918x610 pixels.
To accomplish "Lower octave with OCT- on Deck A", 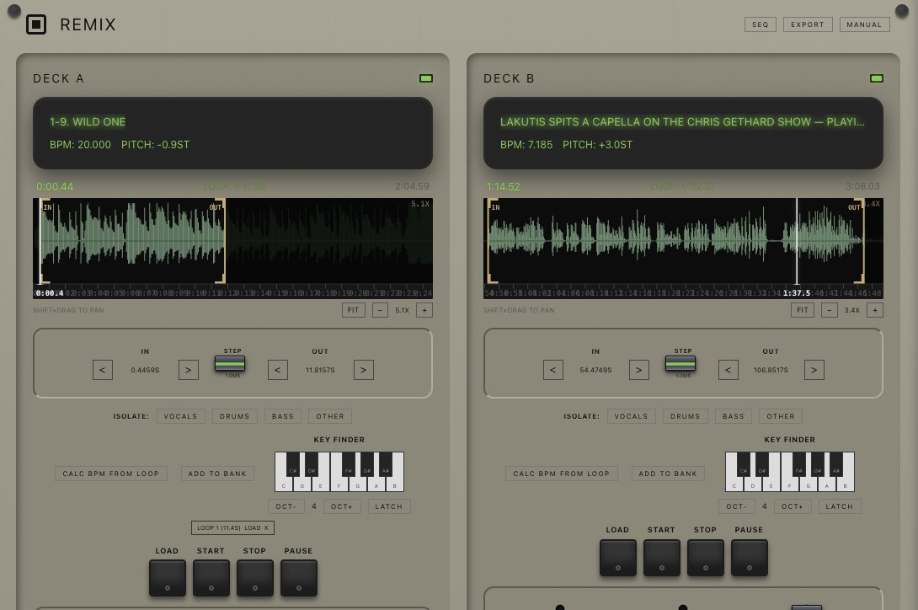I will (x=286, y=506).
